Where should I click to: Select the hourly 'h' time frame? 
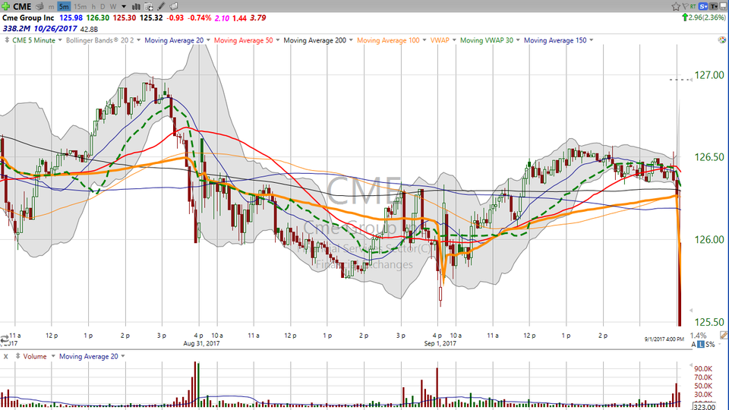pos(93,7)
